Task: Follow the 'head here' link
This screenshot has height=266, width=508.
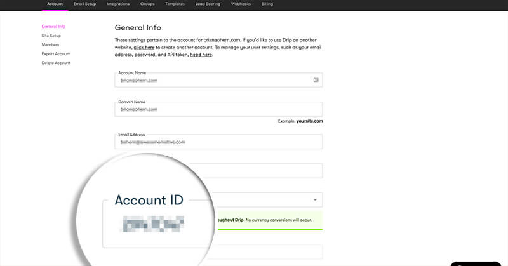Action: 201,55
